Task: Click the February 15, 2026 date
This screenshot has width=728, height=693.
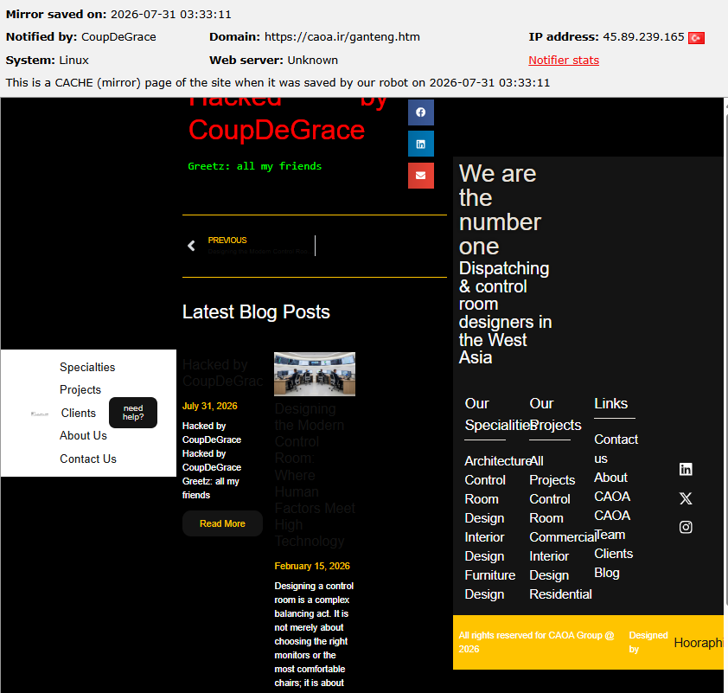Action: pos(312,566)
